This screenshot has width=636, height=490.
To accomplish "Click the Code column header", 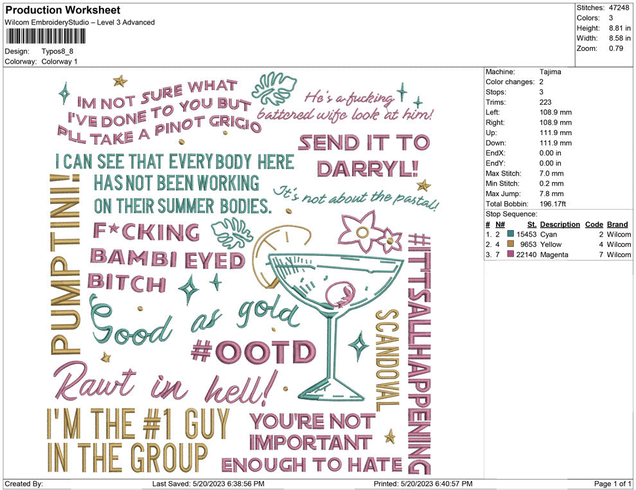I will pyautogui.click(x=594, y=224).
